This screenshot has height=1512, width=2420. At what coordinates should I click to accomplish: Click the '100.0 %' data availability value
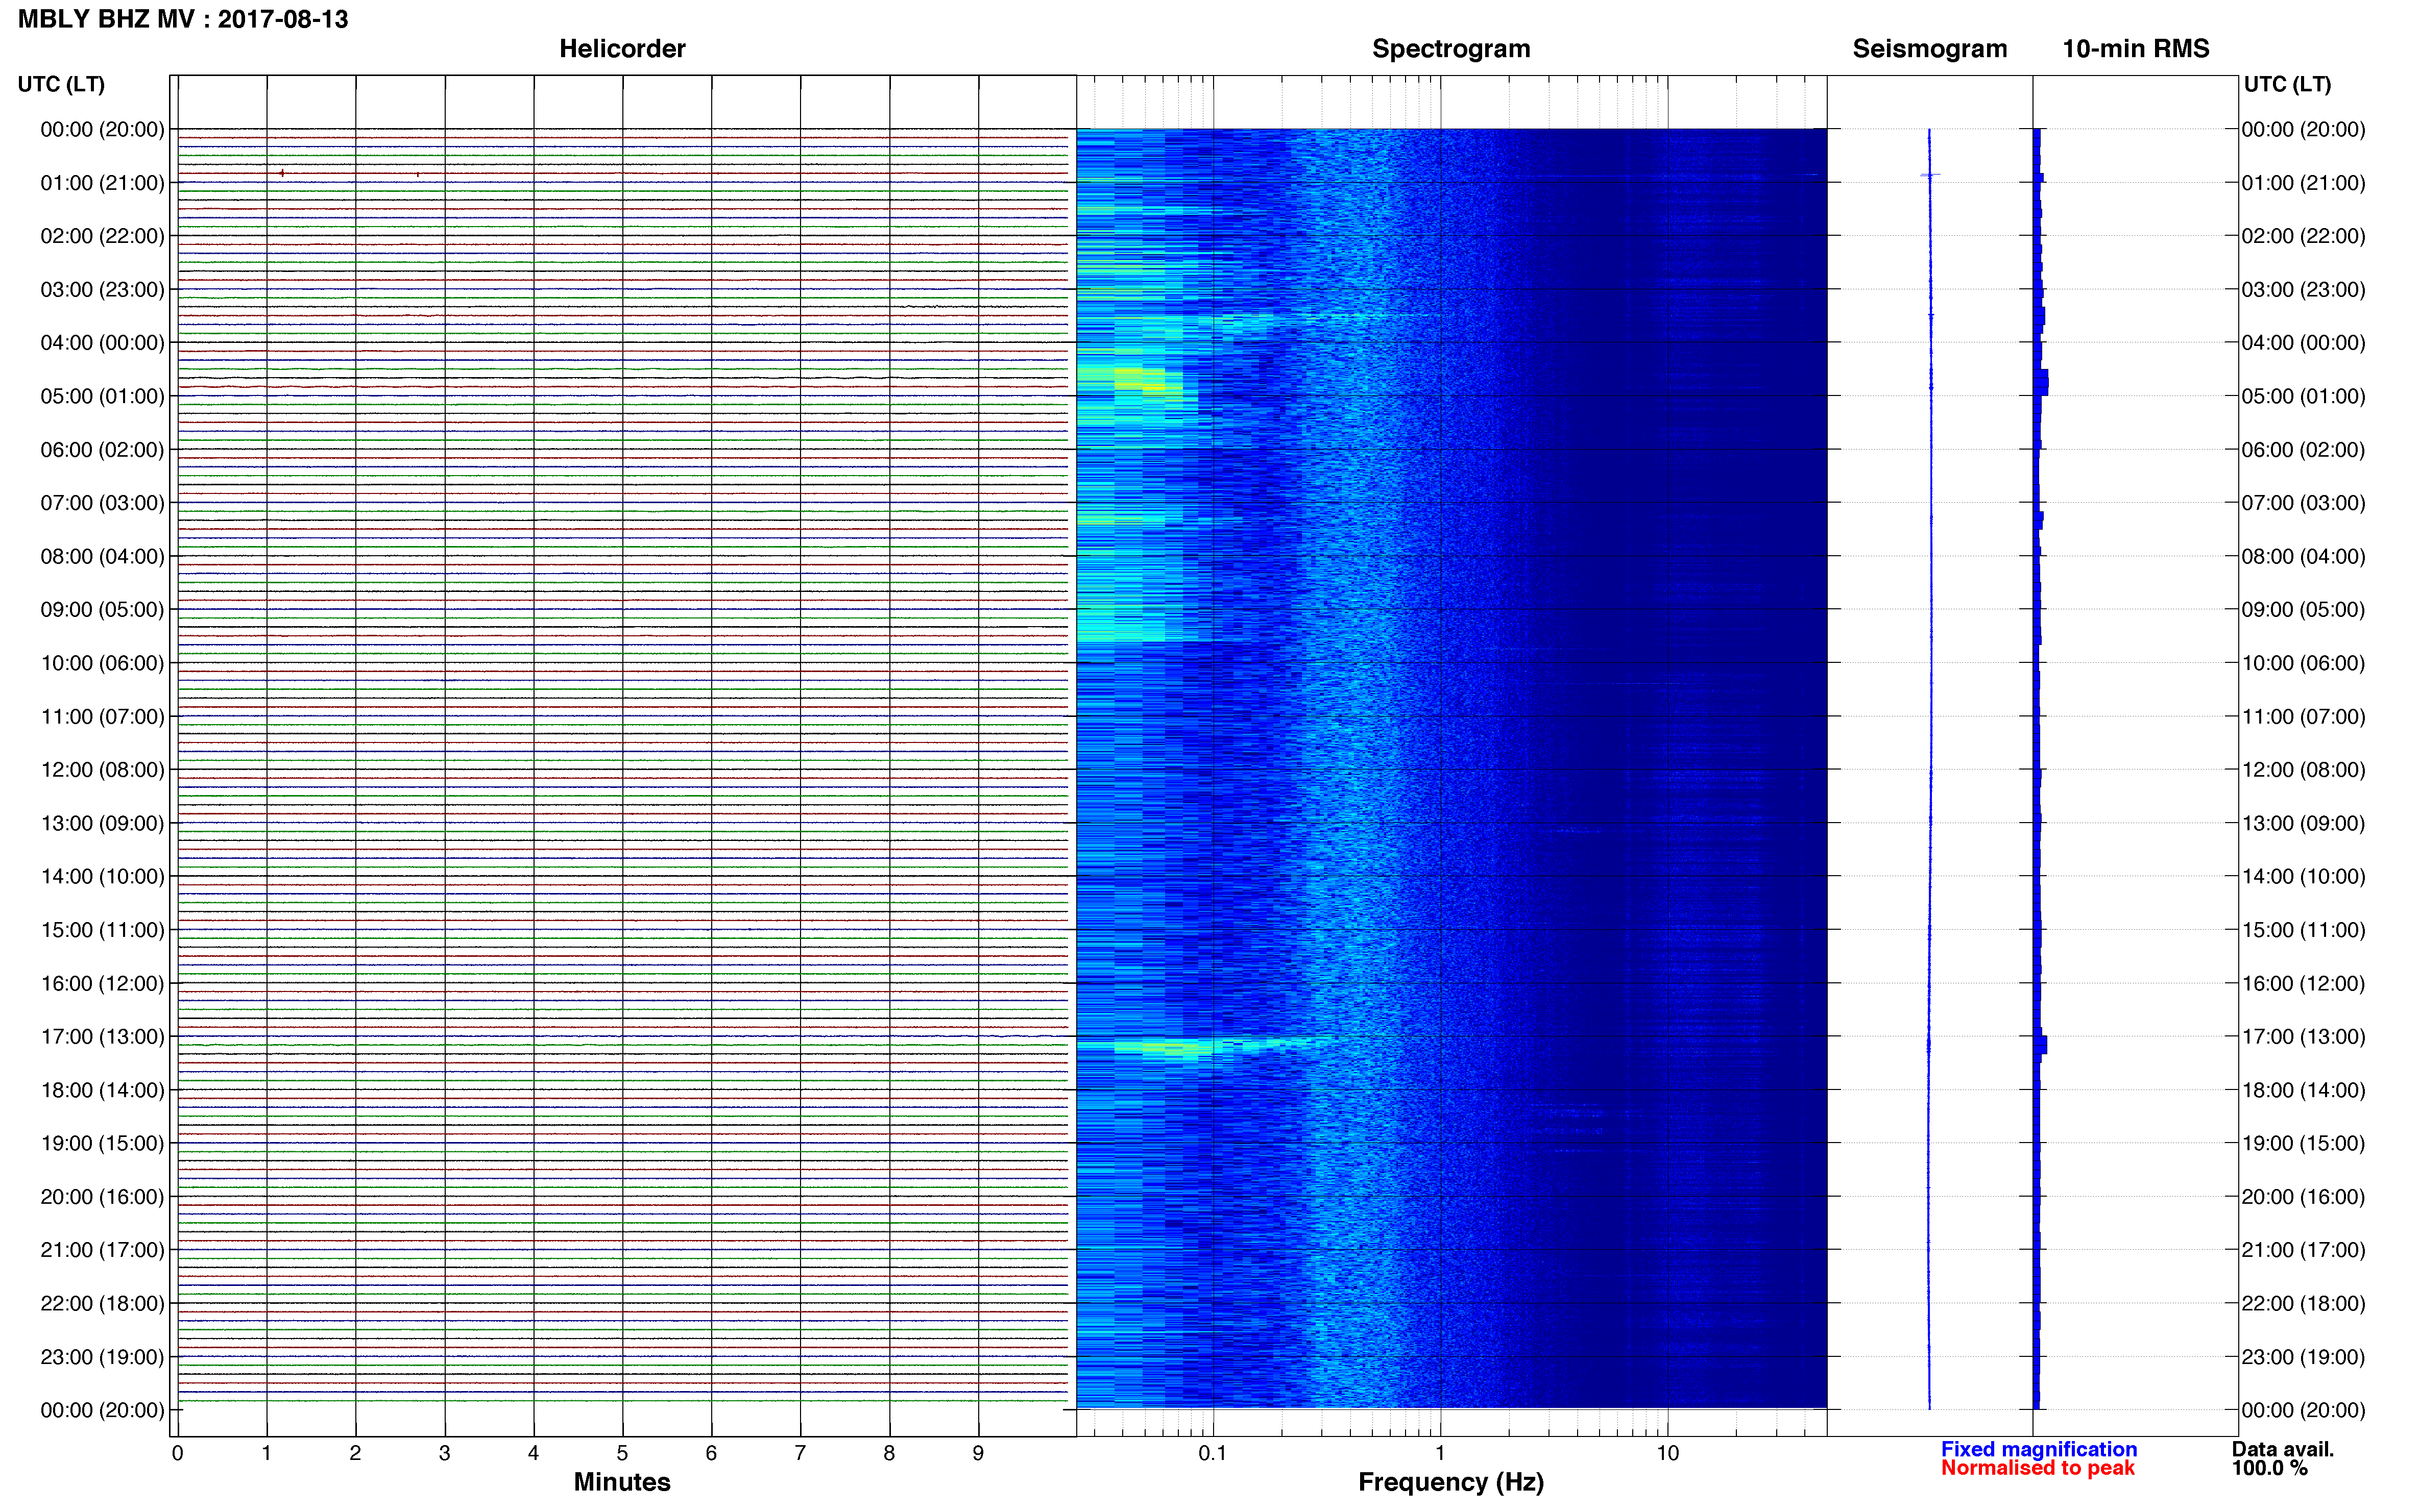click(2270, 1468)
